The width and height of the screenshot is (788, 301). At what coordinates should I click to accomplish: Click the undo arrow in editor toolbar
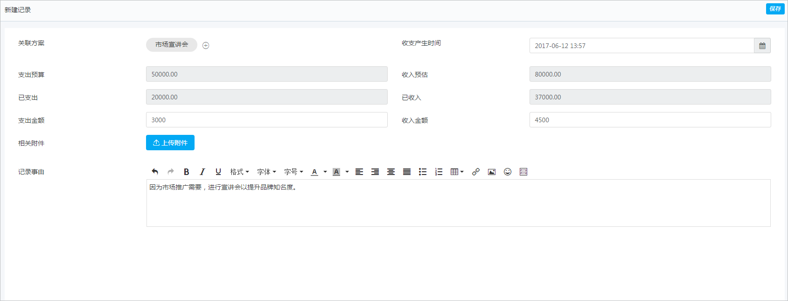[x=155, y=172]
